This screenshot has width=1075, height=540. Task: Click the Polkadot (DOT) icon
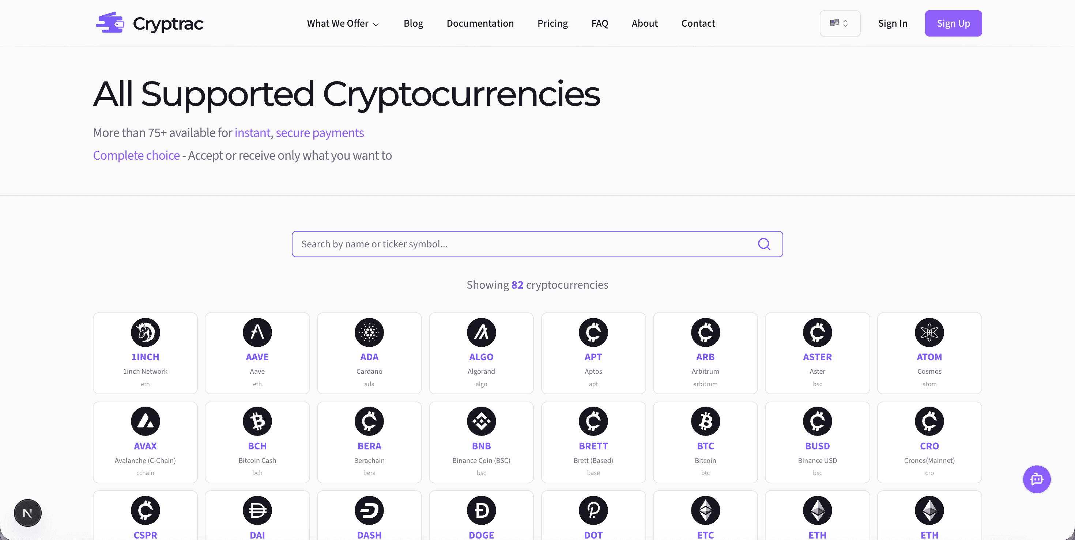(593, 510)
